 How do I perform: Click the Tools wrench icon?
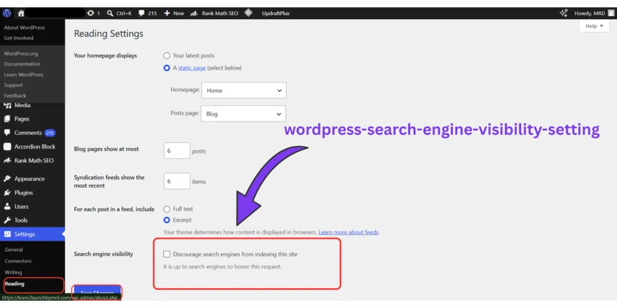pyautogui.click(x=7, y=220)
